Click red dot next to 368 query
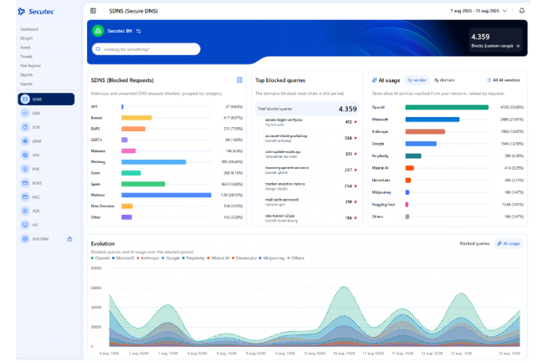Image resolution: width=544 pixels, height=362 pixels. 356,138
